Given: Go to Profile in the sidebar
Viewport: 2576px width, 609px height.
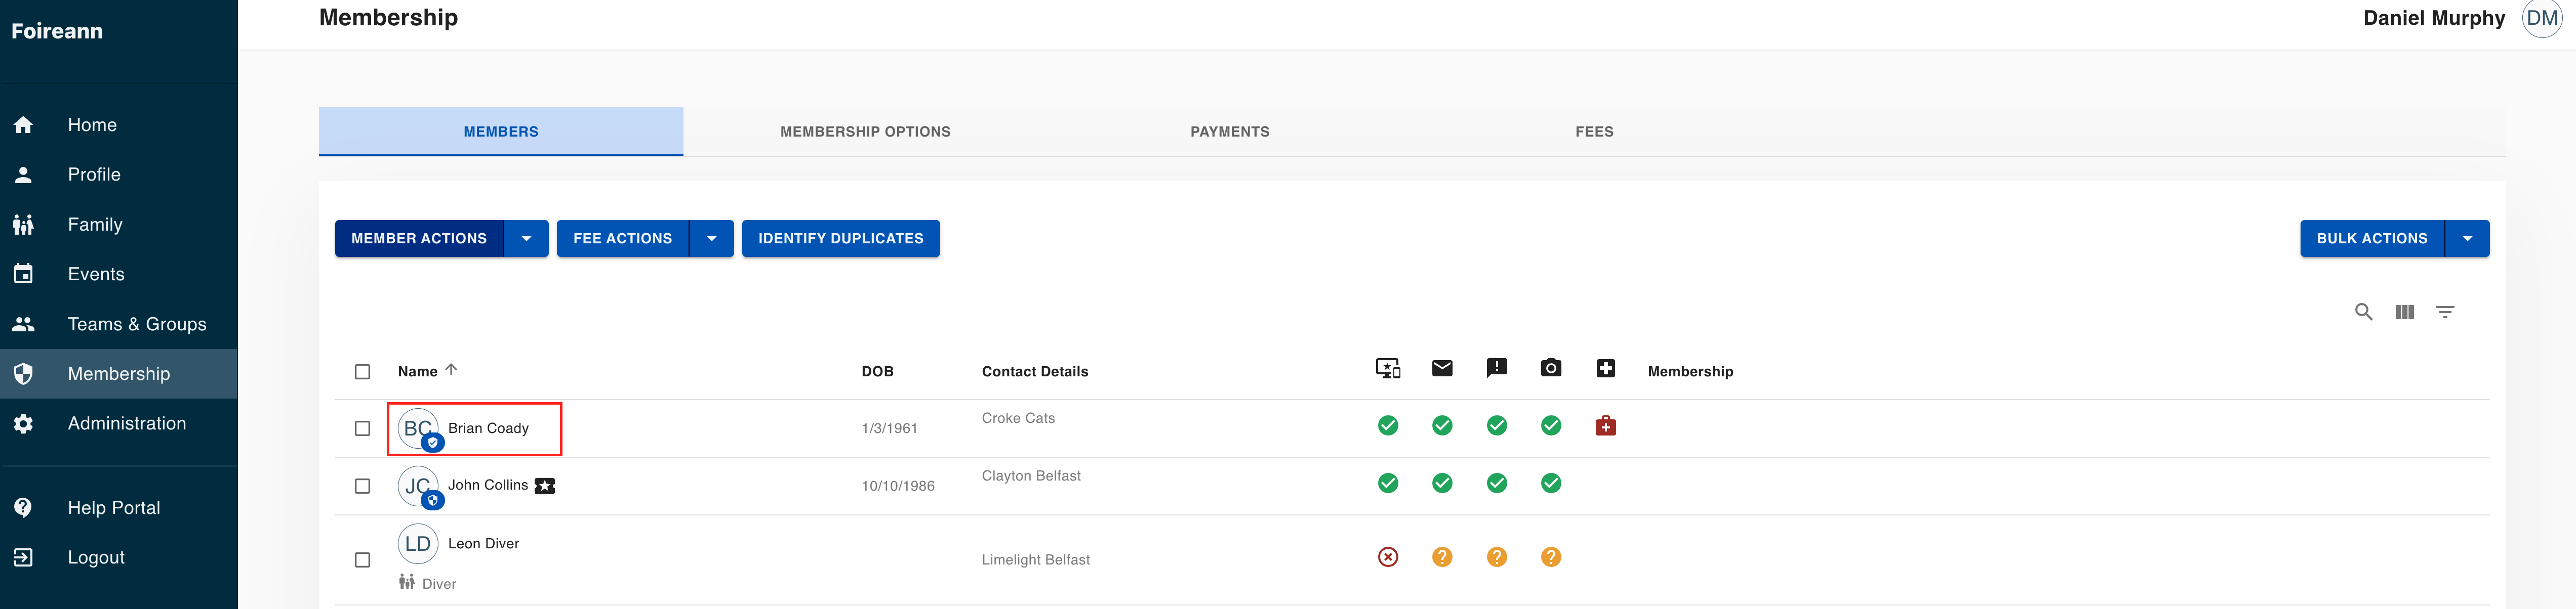Looking at the screenshot, I should tap(118, 175).
